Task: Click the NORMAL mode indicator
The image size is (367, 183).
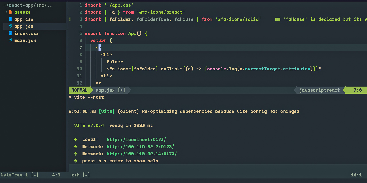Action: [79, 90]
